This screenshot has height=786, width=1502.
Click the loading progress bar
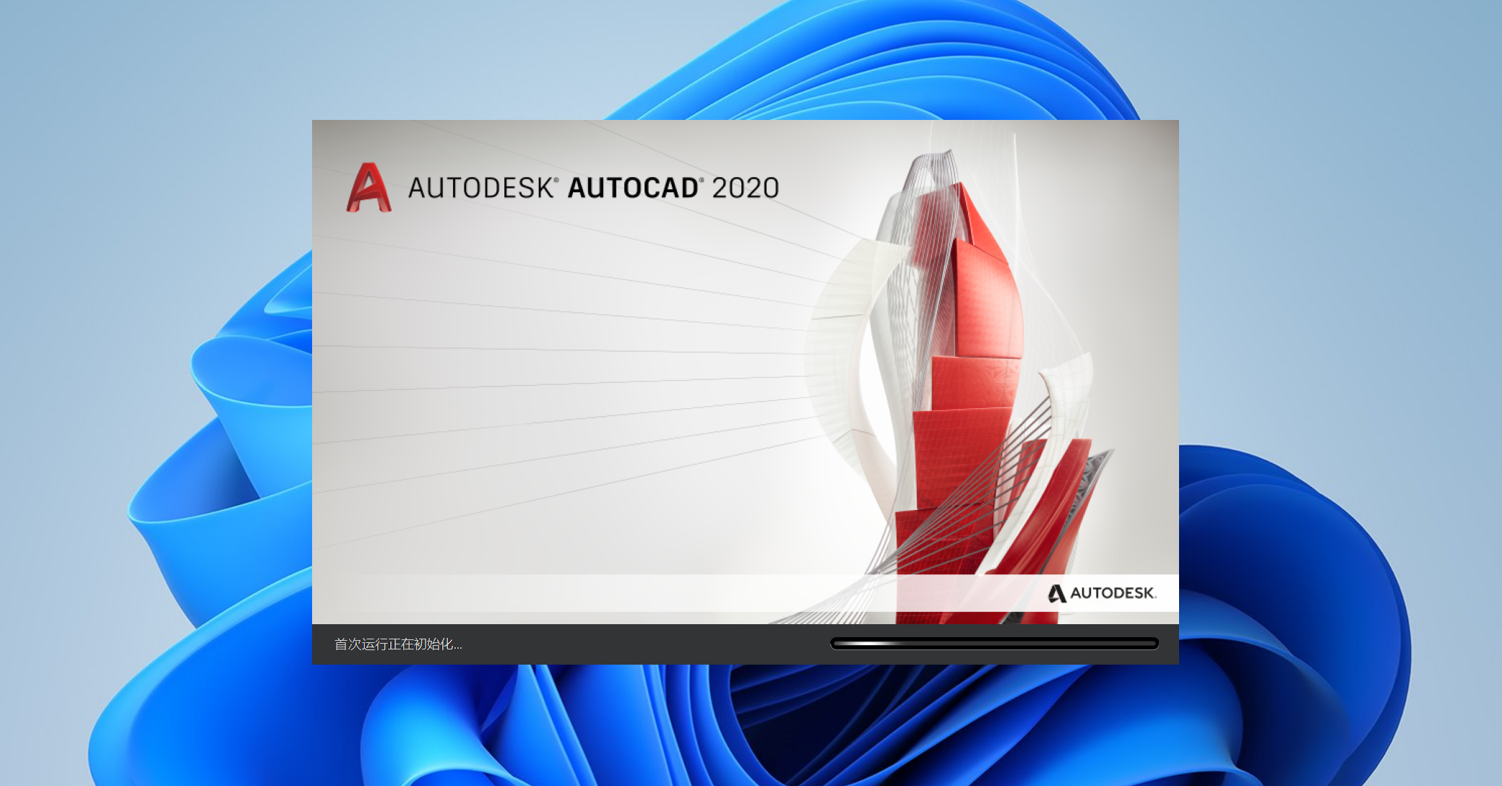click(x=994, y=644)
